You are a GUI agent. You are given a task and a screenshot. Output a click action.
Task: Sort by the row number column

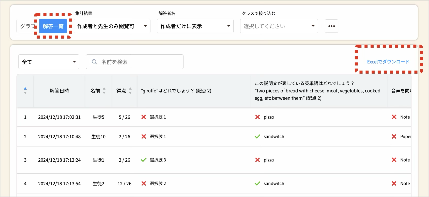(25, 91)
